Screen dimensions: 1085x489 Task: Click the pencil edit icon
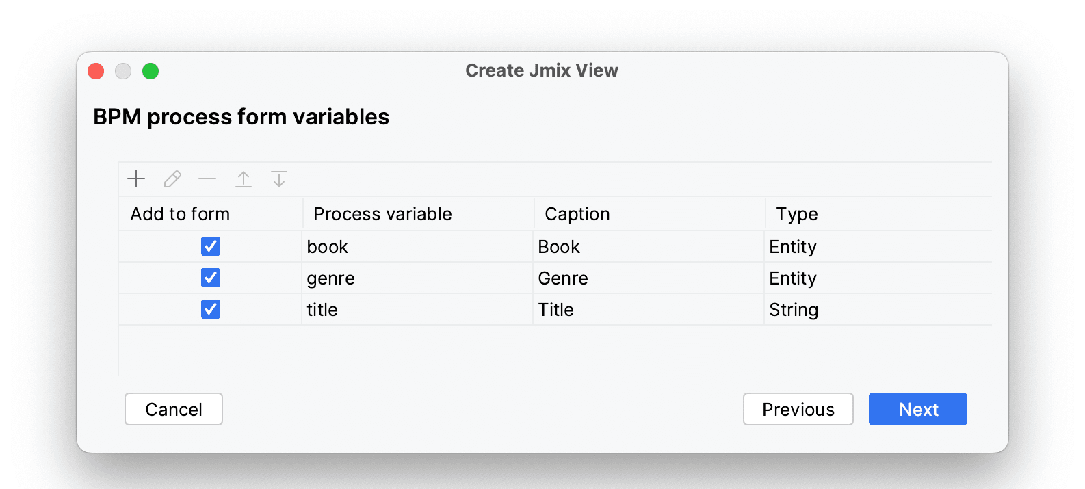pos(172,179)
